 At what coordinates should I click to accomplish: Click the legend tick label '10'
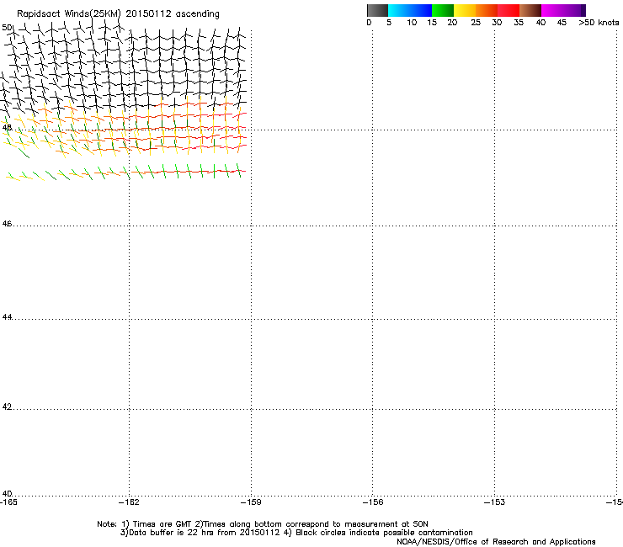tap(412, 23)
